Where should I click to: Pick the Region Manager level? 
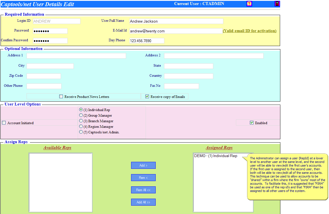tap(81, 126)
